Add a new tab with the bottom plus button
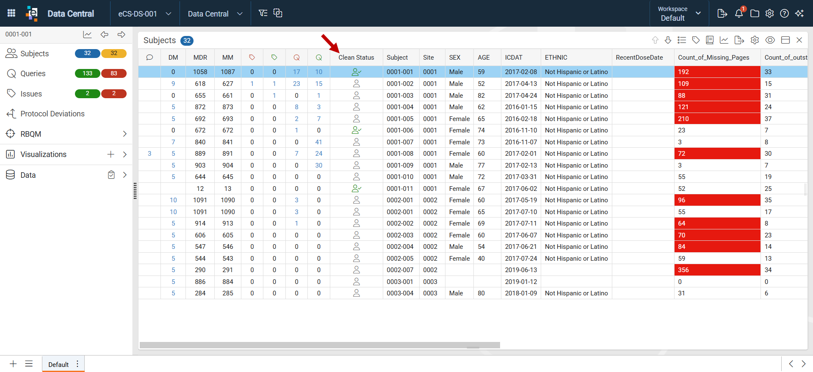813x372 pixels. (x=13, y=364)
